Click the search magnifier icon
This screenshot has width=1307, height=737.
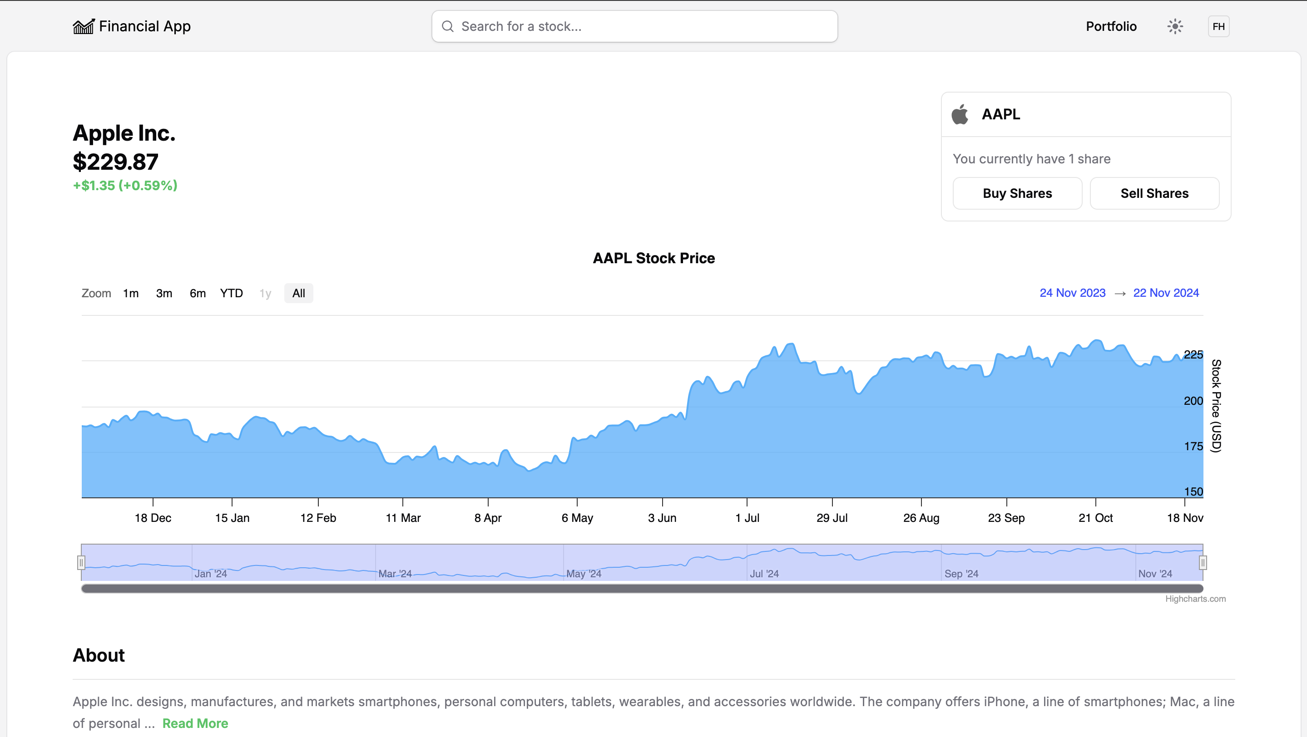(447, 26)
